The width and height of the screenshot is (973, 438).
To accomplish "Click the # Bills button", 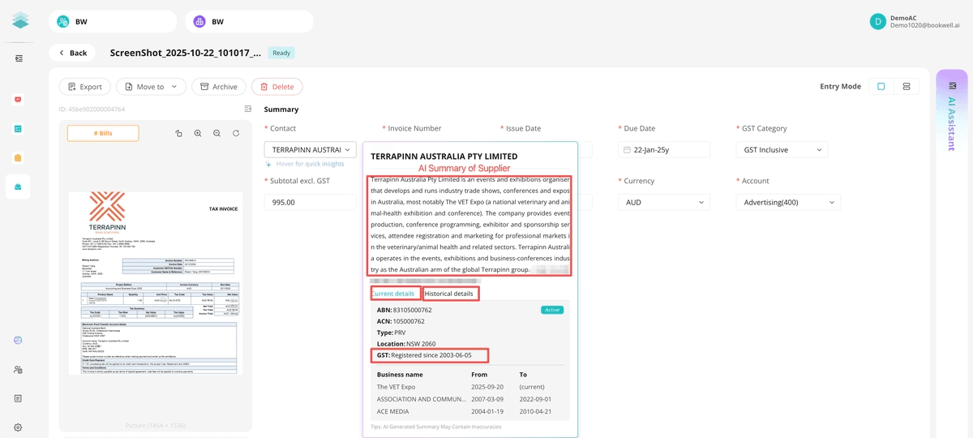I will coord(103,133).
